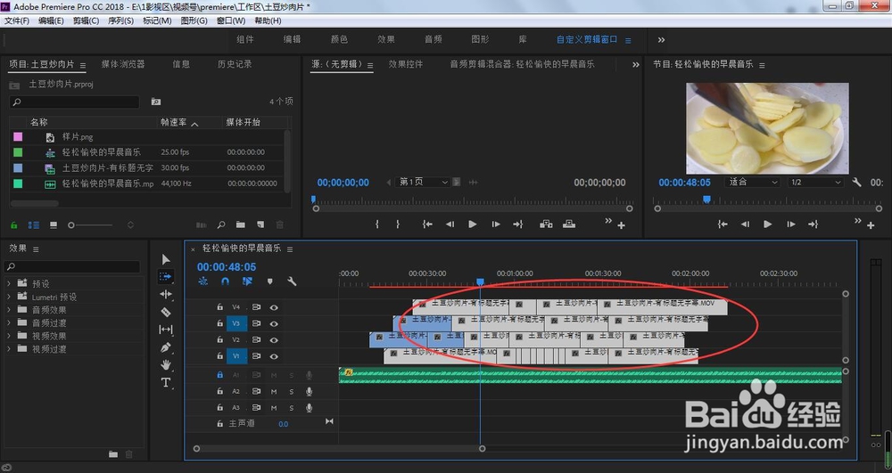Image resolution: width=892 pixels, height=473 pixels.
Task: Play source monitor clip
Action: (472, 224)
